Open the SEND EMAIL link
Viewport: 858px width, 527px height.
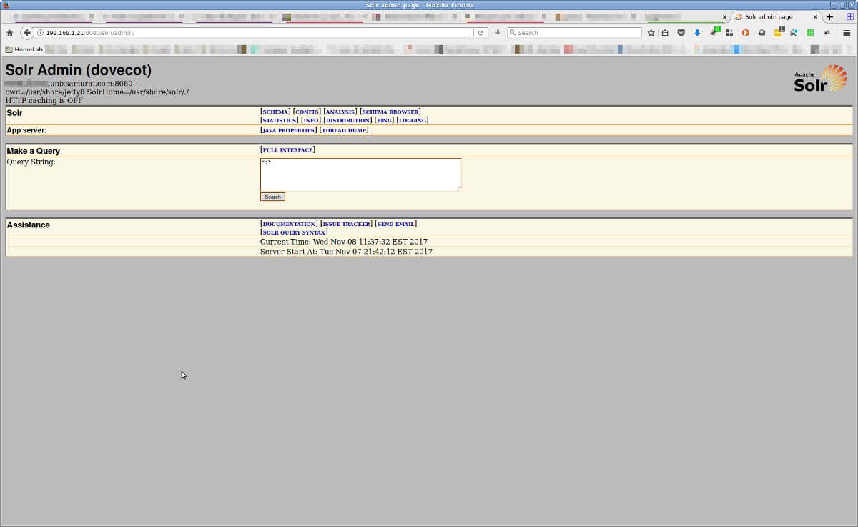[396, 224]
